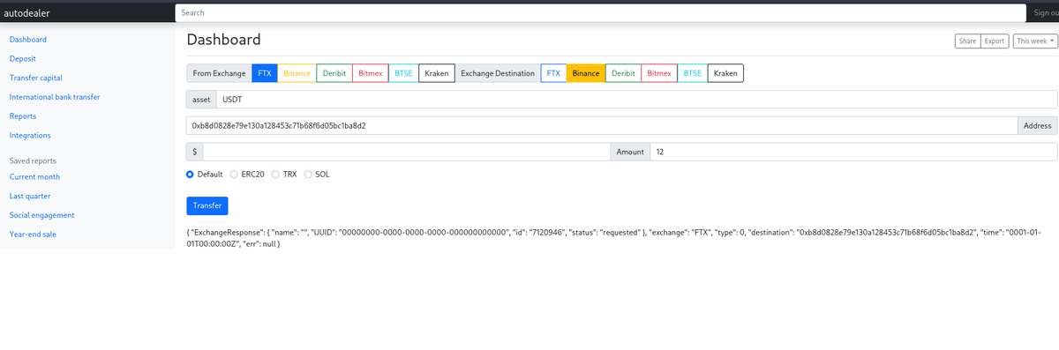Open Last quarter saved report
1059x350 pixels.
pyautogui.click(x=30, y=196)
